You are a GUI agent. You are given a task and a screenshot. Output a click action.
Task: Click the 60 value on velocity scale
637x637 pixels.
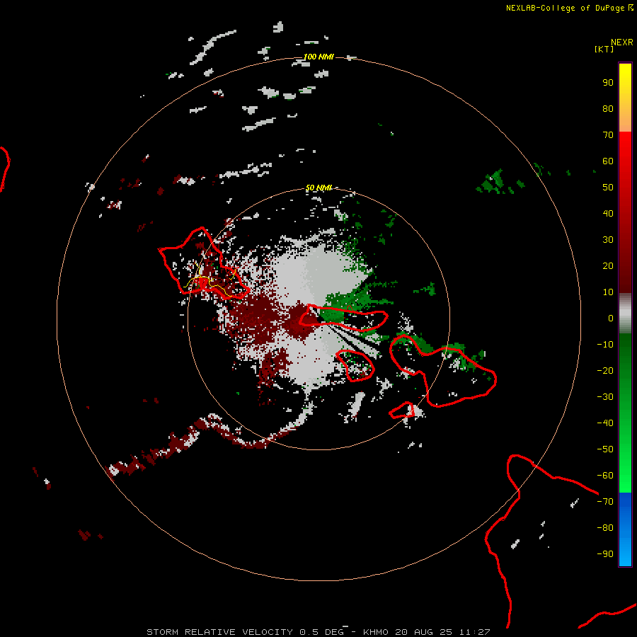(x=608, y=161)
